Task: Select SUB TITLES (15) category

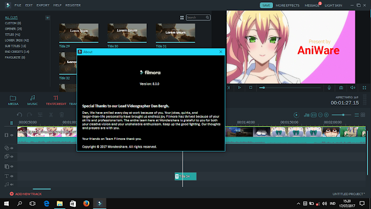Action: [16, 46]
